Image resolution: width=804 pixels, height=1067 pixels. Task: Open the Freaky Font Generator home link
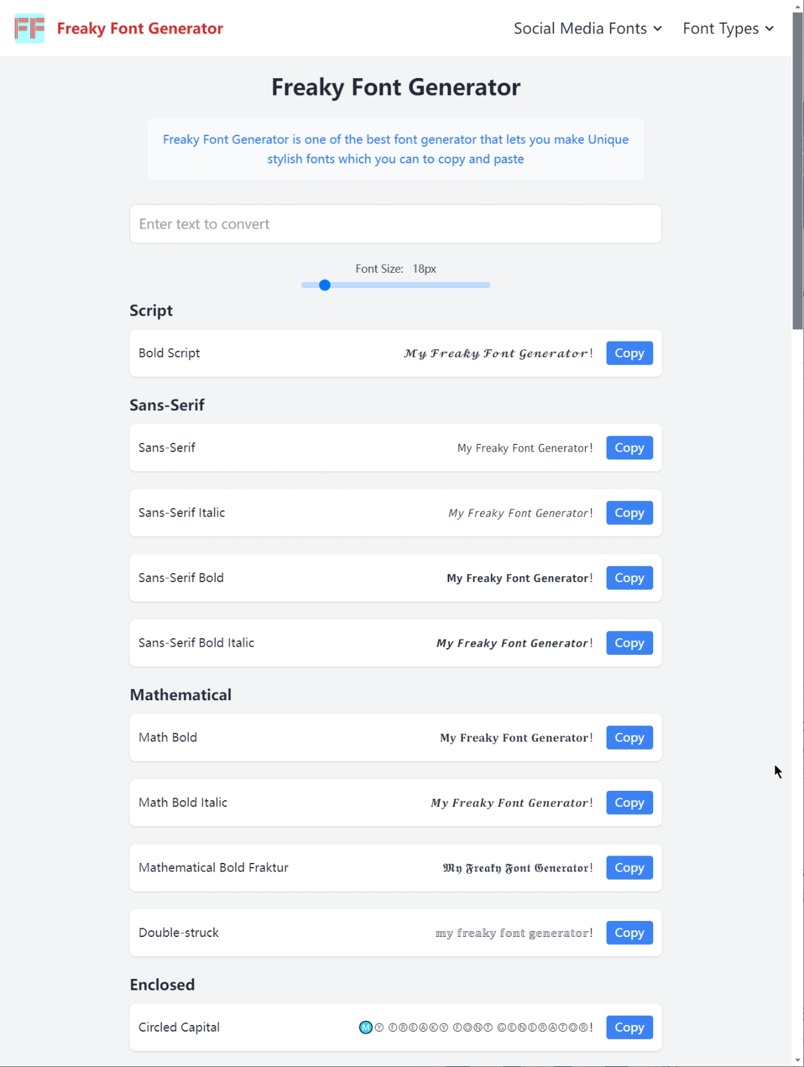(x=139, y=29)
